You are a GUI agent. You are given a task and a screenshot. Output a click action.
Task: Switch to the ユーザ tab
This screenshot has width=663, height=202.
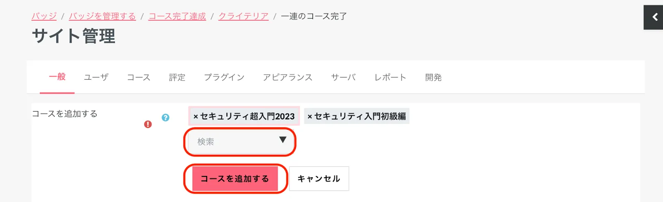tap(96, 77)
